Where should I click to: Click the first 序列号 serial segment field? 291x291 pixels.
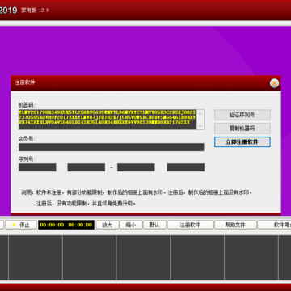click(x=37, y=167)
